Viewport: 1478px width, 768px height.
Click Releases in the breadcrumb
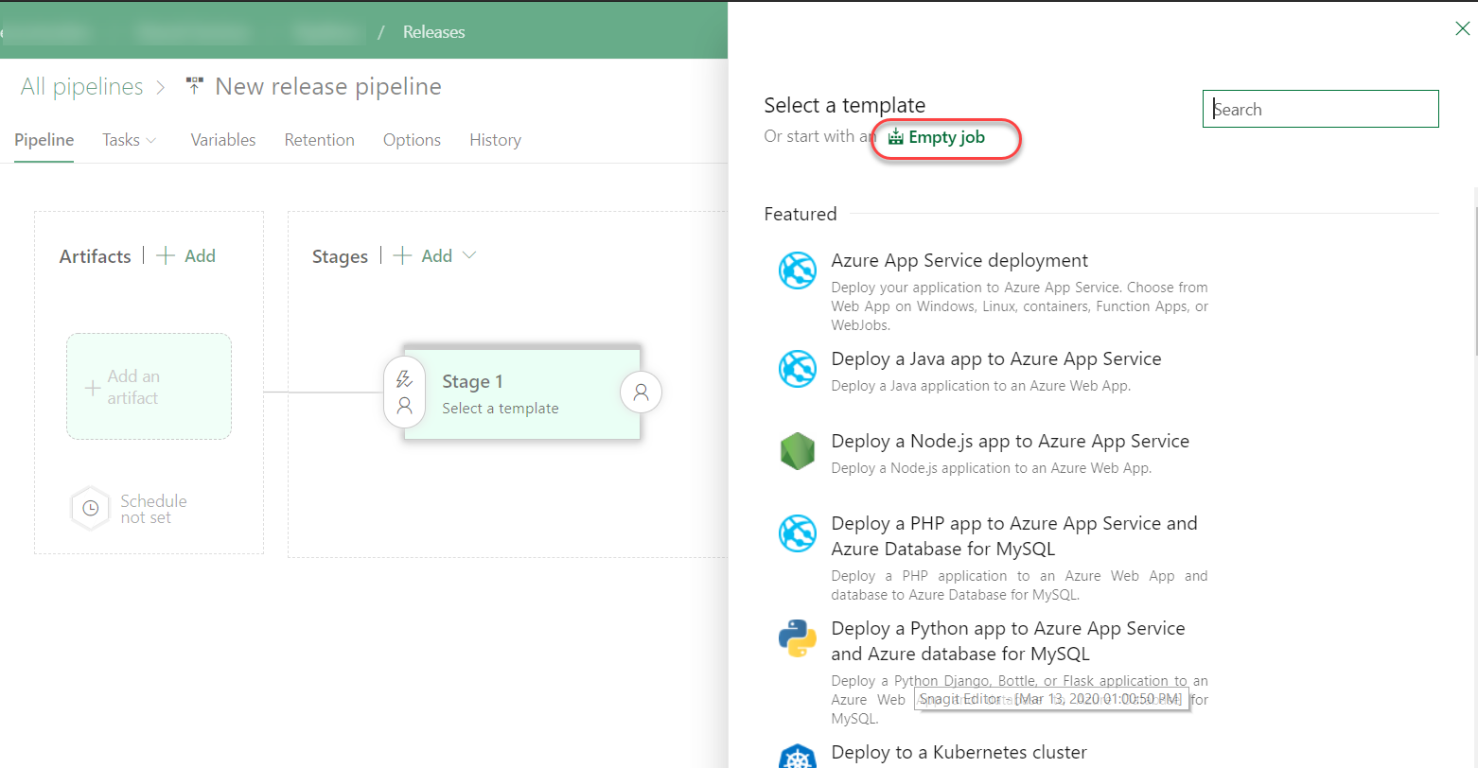[x=433, y=32]
